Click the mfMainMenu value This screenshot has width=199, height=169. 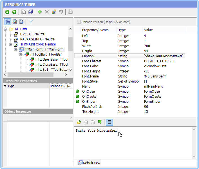[x=154, y=86]
